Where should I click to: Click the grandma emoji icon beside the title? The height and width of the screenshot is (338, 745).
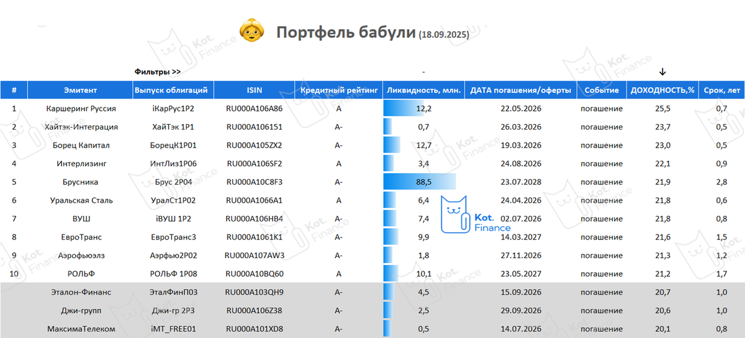[251, 31]
